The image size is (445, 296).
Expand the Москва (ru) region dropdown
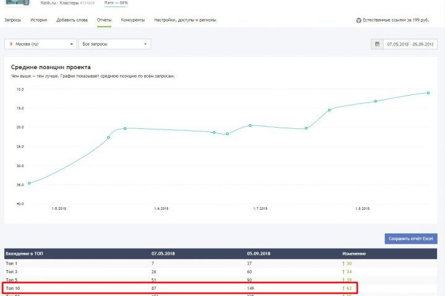pyautogui.click(x=41, y=44)
